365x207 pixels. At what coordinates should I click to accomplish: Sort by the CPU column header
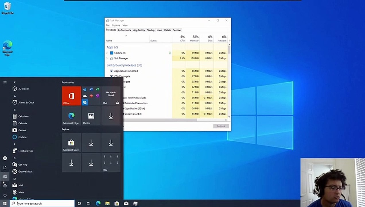click(x=179, y=39)
